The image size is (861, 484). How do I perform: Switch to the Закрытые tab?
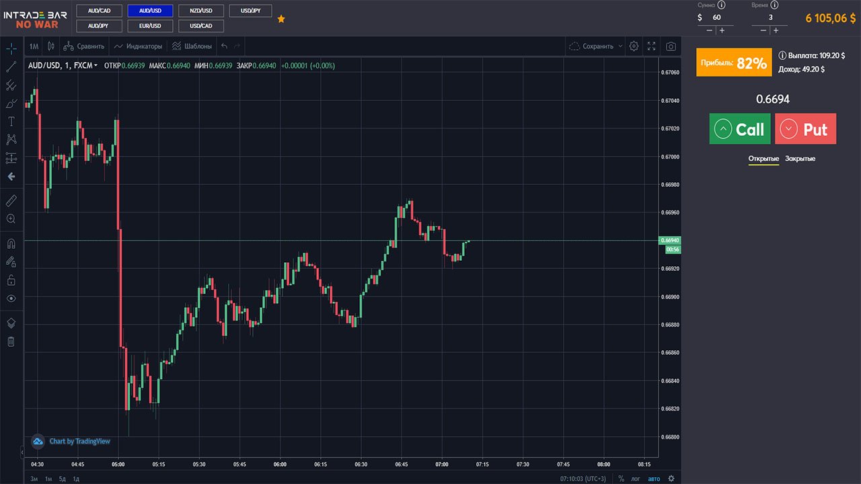[x=800, y=159]
